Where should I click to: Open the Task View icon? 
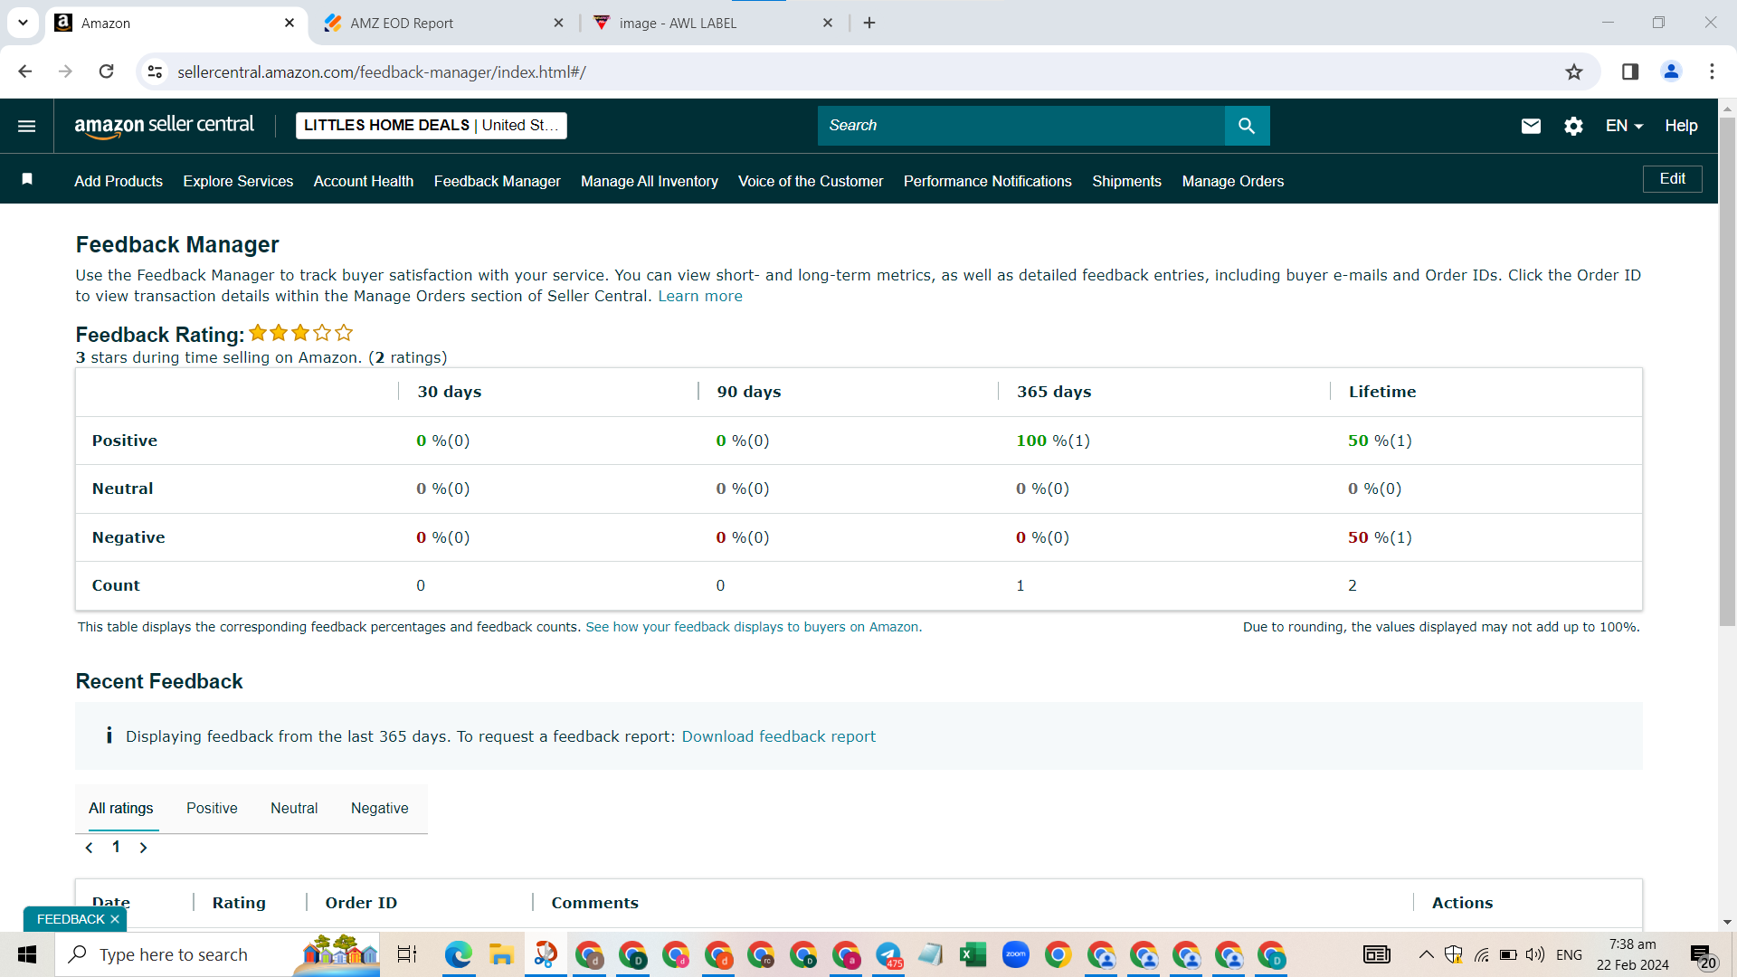[407, 954]
